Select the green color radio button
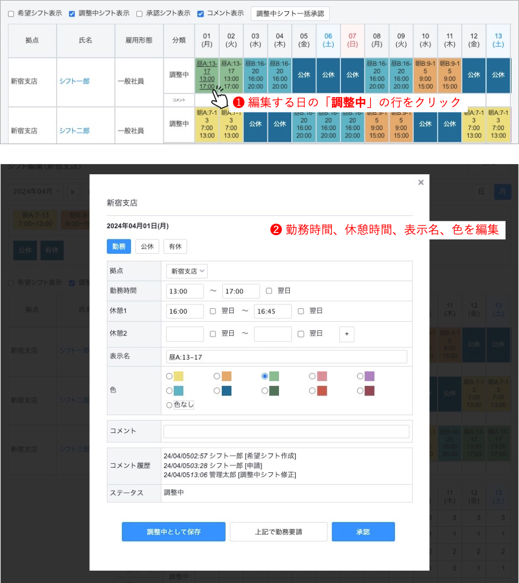The height and width of the screenshot is (583, 519). [x=265, y=376]
